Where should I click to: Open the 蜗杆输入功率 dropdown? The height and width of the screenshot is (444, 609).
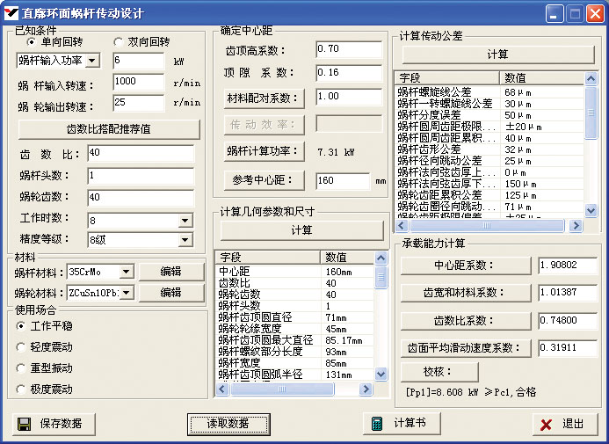[x=93, y=61]
